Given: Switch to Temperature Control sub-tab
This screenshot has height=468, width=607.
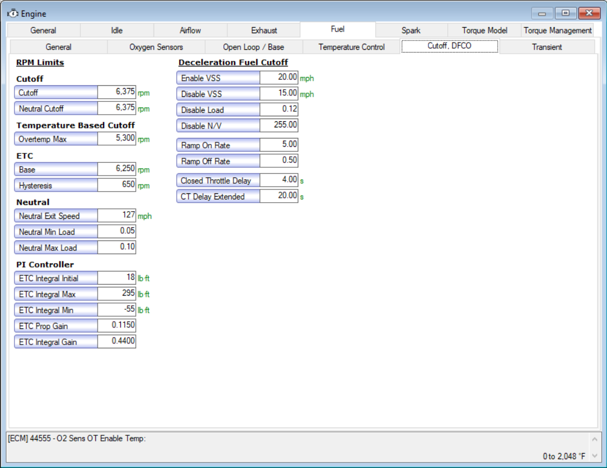Looking at the screenshot, I should 351,47.
